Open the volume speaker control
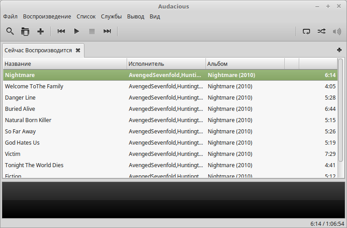The image size is (347, 228). tap(337, 31)
